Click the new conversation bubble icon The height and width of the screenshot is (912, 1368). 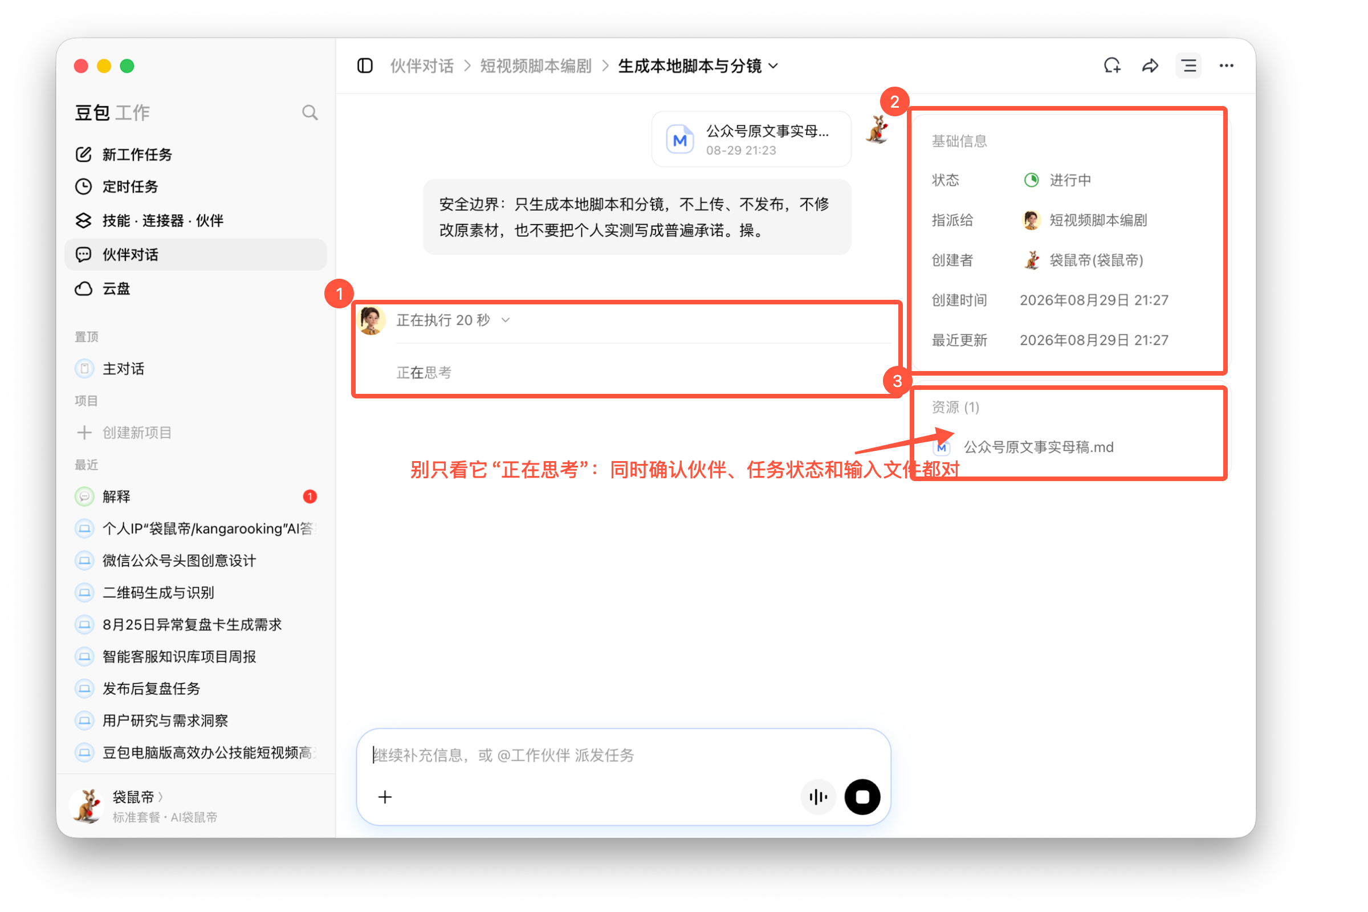1112,66
